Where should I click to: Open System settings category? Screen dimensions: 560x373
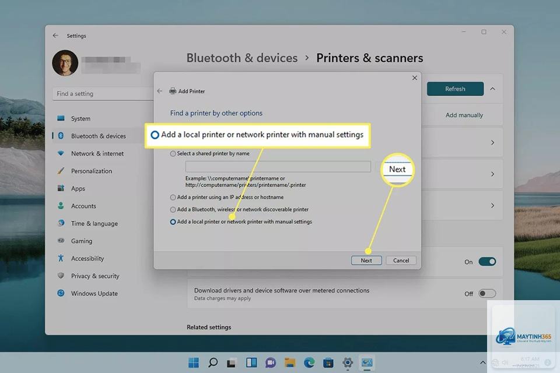80,118
